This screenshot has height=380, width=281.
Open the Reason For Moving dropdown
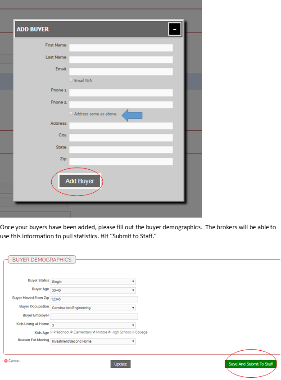93,341
